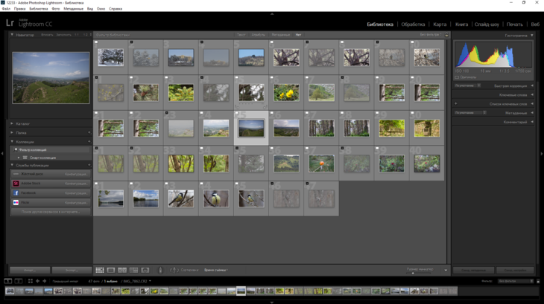Open the Метаданные menu
The width and height of the screenshot is (544, 304).
pos(73,9)
